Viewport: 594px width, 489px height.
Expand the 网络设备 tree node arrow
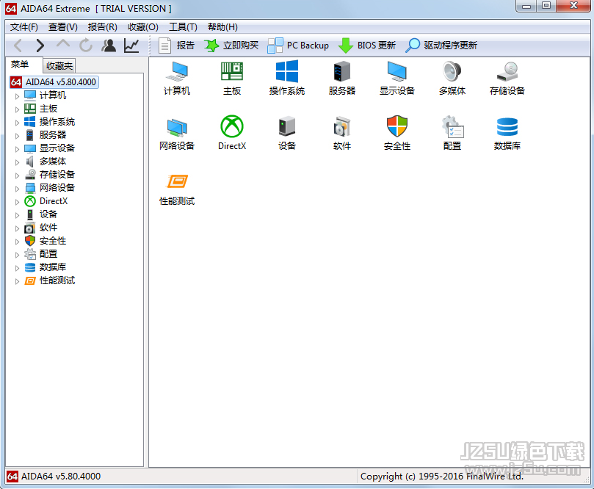17,189
